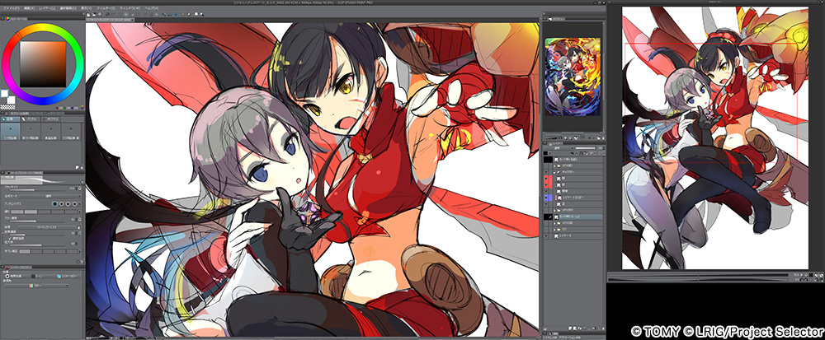Click the color wheel mode icon below the wheel

coord(82,108)
